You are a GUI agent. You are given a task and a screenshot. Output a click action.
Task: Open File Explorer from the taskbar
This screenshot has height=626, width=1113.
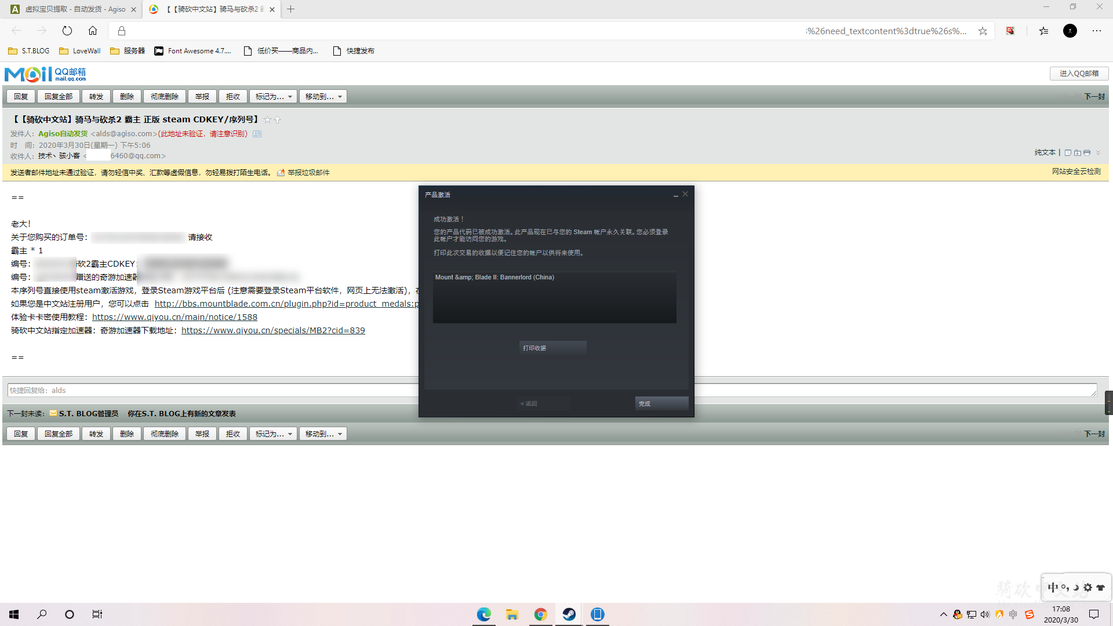click(x=512, y=614)
